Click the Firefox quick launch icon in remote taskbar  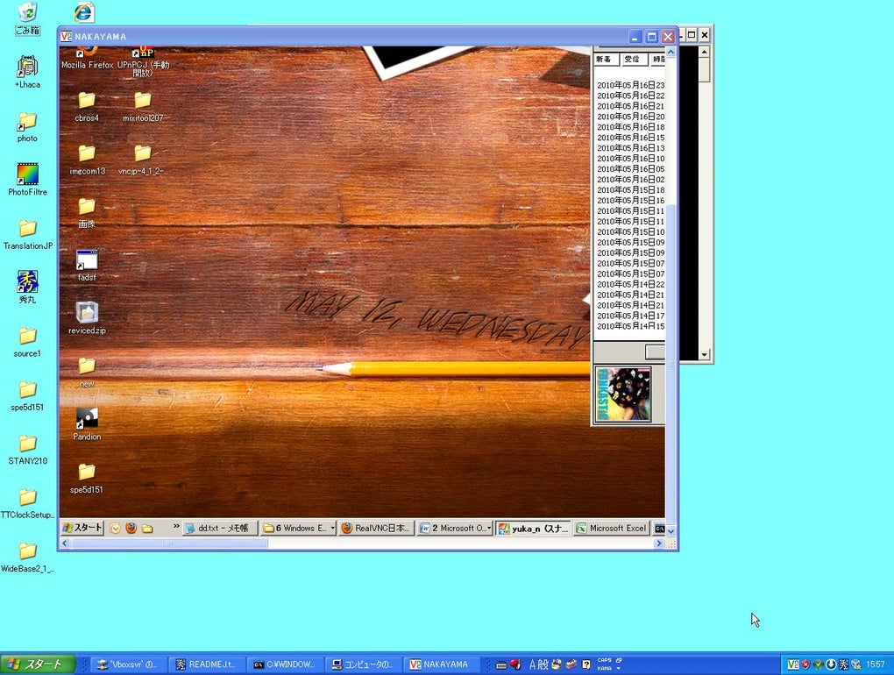tap(131, 529)
